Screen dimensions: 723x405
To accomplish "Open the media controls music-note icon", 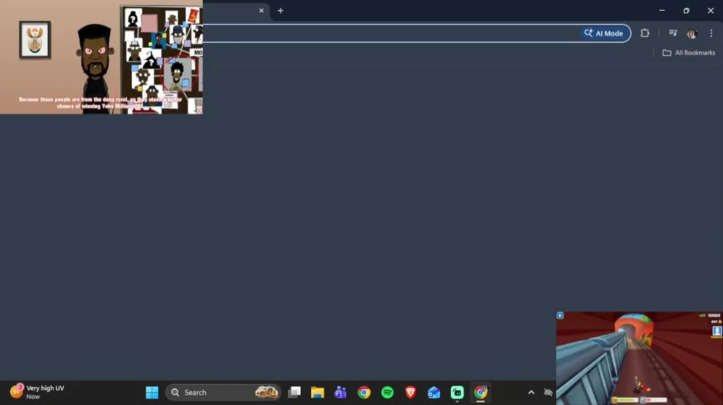I will pos(673,33).
